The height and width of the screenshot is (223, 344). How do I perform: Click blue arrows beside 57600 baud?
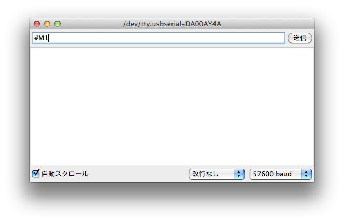tap(306, 174)
